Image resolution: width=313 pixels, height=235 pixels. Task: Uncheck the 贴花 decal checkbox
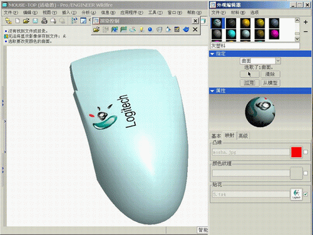(x=305, y=194)
